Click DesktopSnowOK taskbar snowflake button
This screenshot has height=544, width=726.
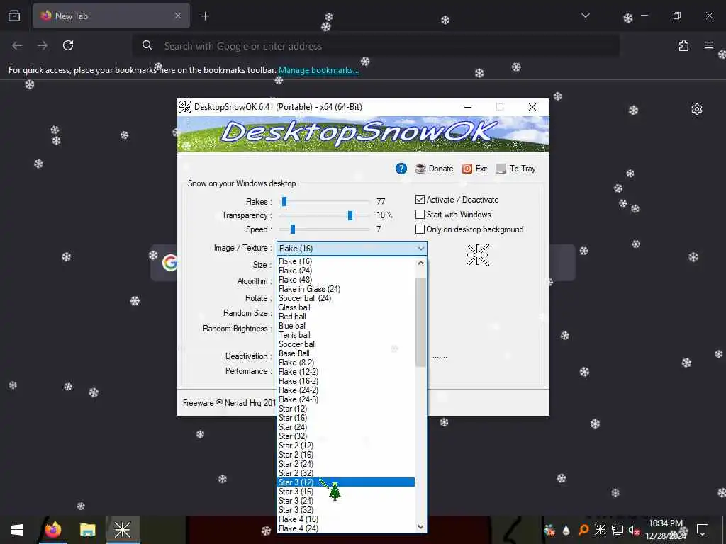[x=122, y=530]
